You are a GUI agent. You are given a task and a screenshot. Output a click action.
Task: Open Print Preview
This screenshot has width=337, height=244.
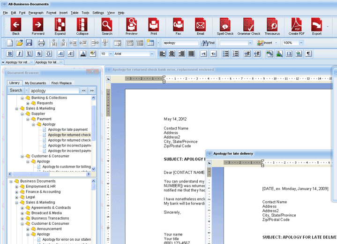[x=131, y=27]
